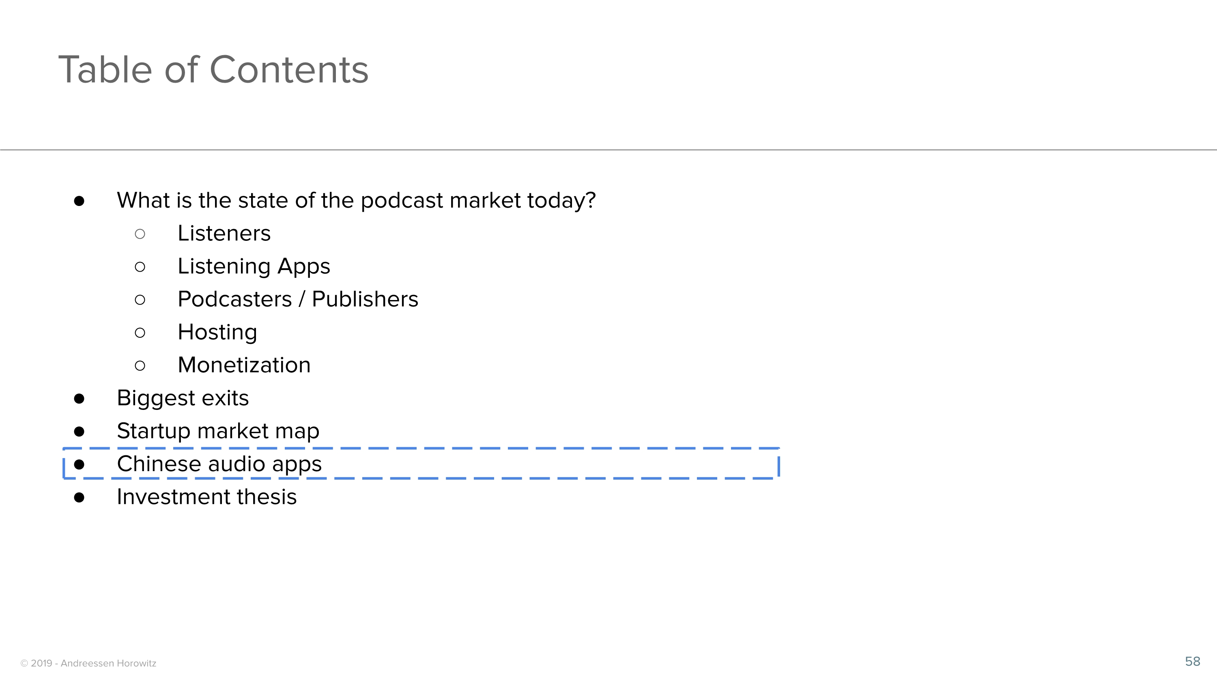The width and height of the screenshot is (1217, 684).
Task: Open the "Monetization" entry
Action: [244, 365]
